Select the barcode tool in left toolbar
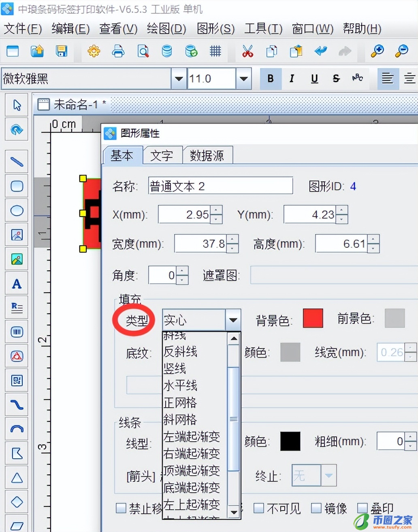The image size is (418, 532). coord(16,332)
